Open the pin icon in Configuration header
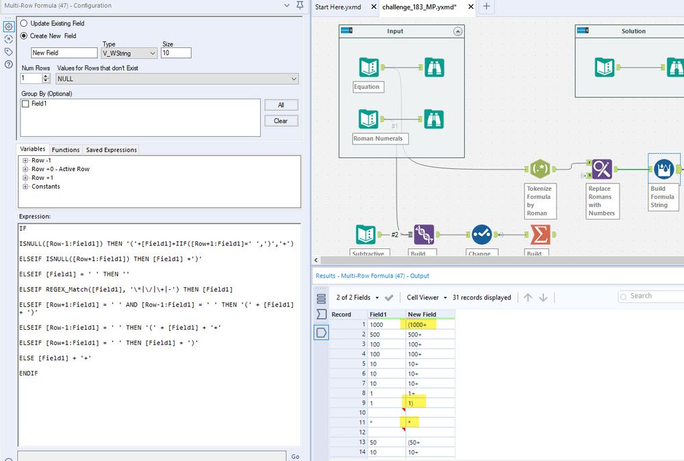The height and width of the screenshot is (461, 684). click(x=300, y=6)
